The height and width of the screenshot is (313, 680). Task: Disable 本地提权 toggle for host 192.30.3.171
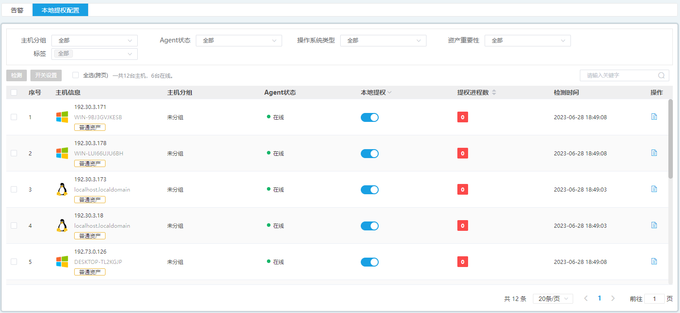pyautogui.click(x=369, y=117)
